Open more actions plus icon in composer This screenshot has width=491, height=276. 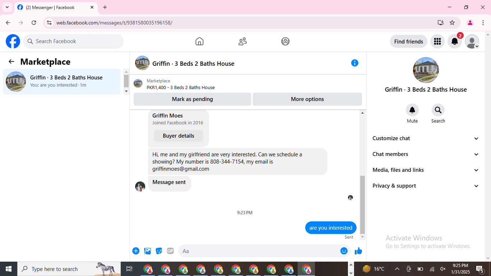pyautogui.click(x=136, y=251)
